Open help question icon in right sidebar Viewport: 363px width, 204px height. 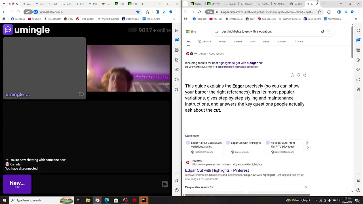pos(358,190)
